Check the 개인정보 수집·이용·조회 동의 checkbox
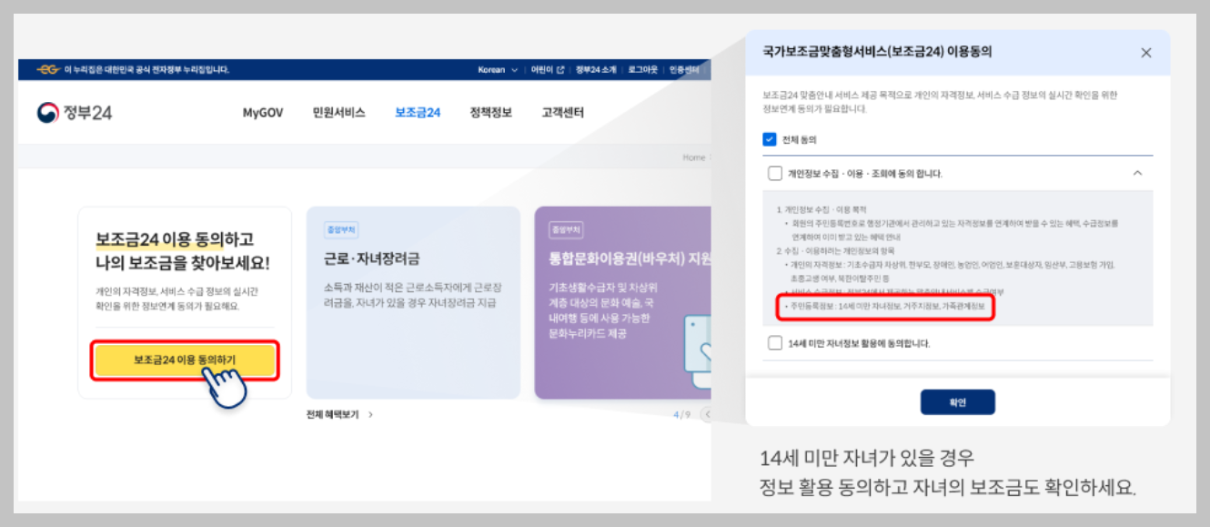 [x=775, y=173]
